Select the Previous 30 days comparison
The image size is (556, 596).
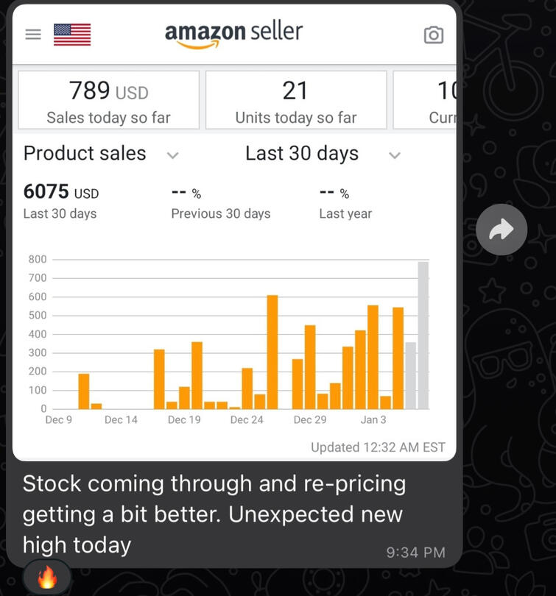(220, 202)
